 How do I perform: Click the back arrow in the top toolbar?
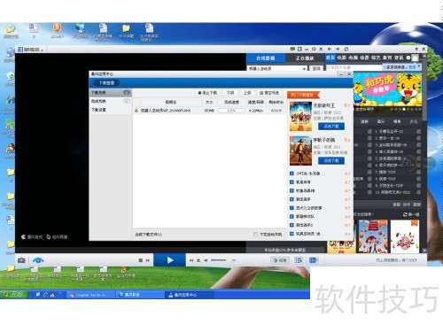pyautogui.click(x=330, y=49)
